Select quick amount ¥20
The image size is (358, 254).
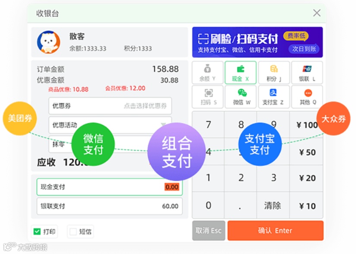click(307, 178)
